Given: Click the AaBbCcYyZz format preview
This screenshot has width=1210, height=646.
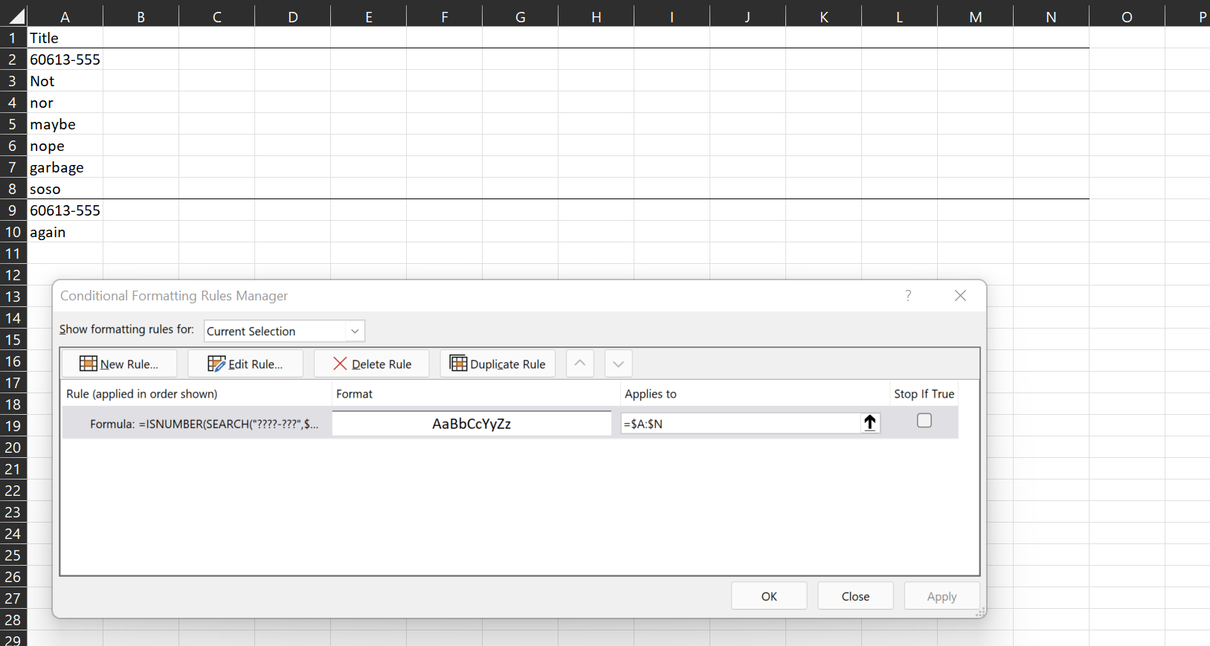Looking at the screenshot, I should click(x=472, y=424).
